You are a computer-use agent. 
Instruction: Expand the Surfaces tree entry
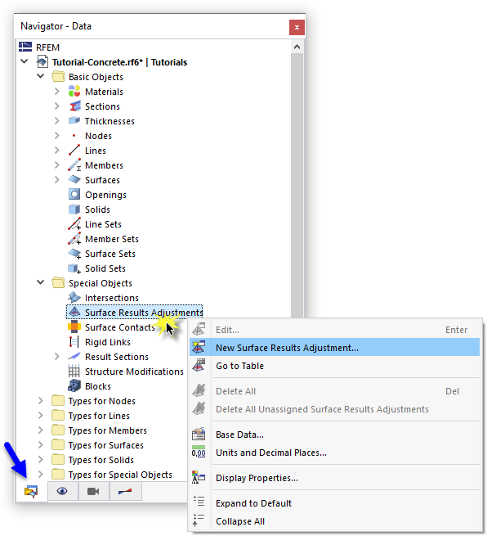coord(56,180)
